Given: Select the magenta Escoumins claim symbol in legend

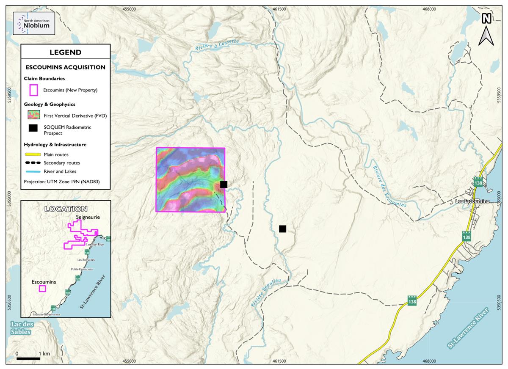Looking at the screenshot, I should pos(33,90).
